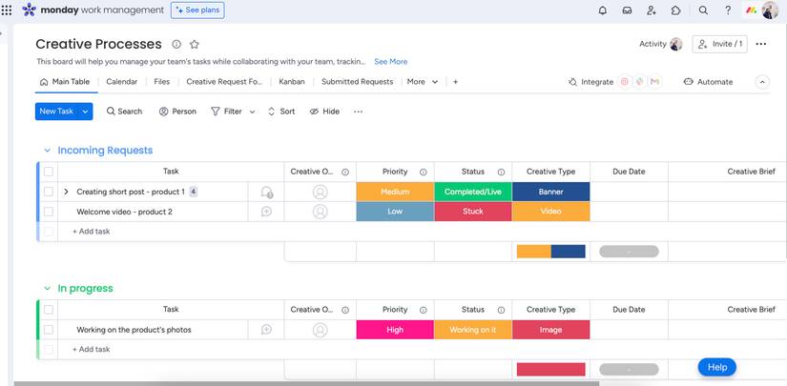Open notifications bell

pyautogui.click(x=603, y=10)
